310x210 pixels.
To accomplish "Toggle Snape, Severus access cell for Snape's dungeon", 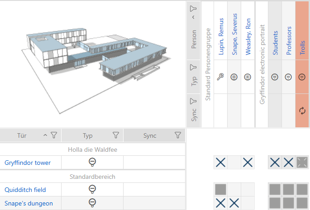I will (234, 203).
